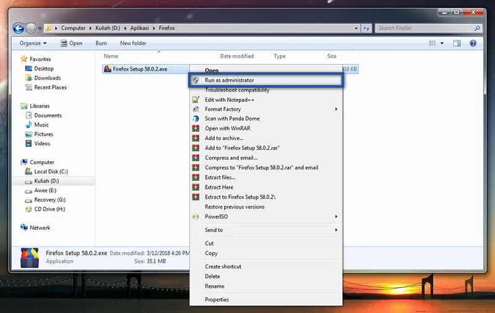Choose Extract to Firefox Setup 58.0.2\

point(266,197)
